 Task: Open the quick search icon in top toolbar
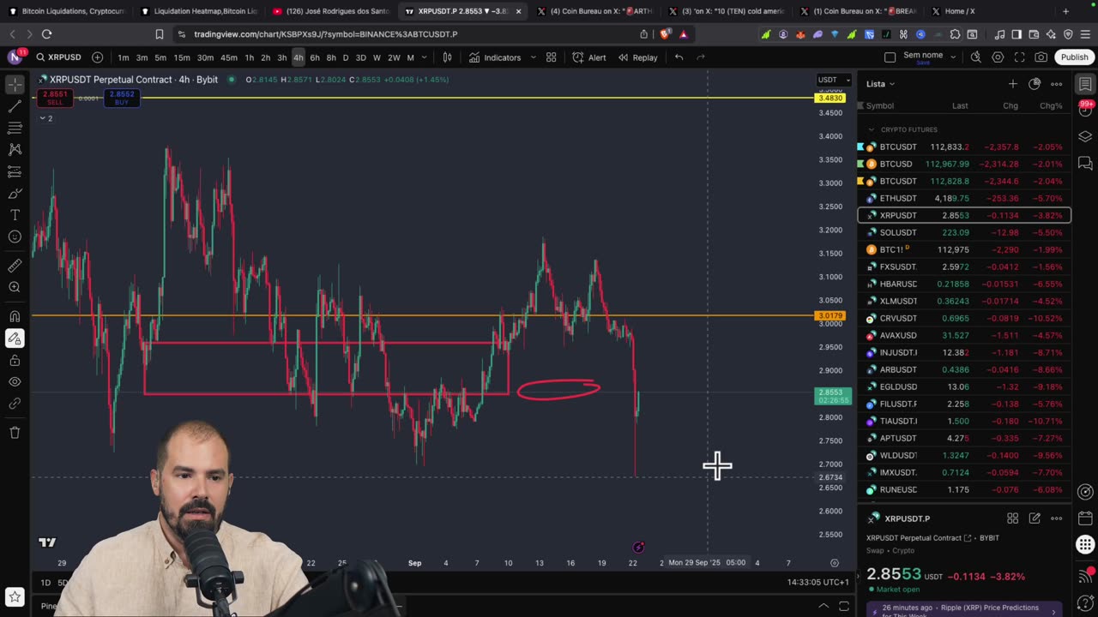(976, 57)
